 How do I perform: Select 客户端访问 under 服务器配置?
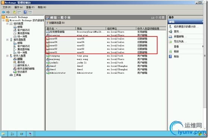pyautogui.click(x=23, y=46)
